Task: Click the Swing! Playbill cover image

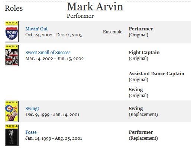Action: (12, 111)
